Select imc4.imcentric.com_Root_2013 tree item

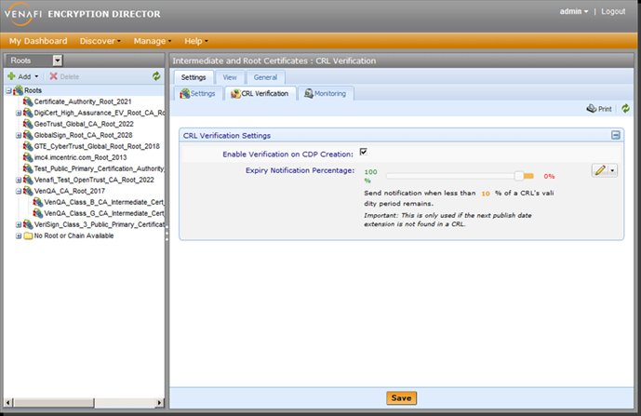[81, 157]
